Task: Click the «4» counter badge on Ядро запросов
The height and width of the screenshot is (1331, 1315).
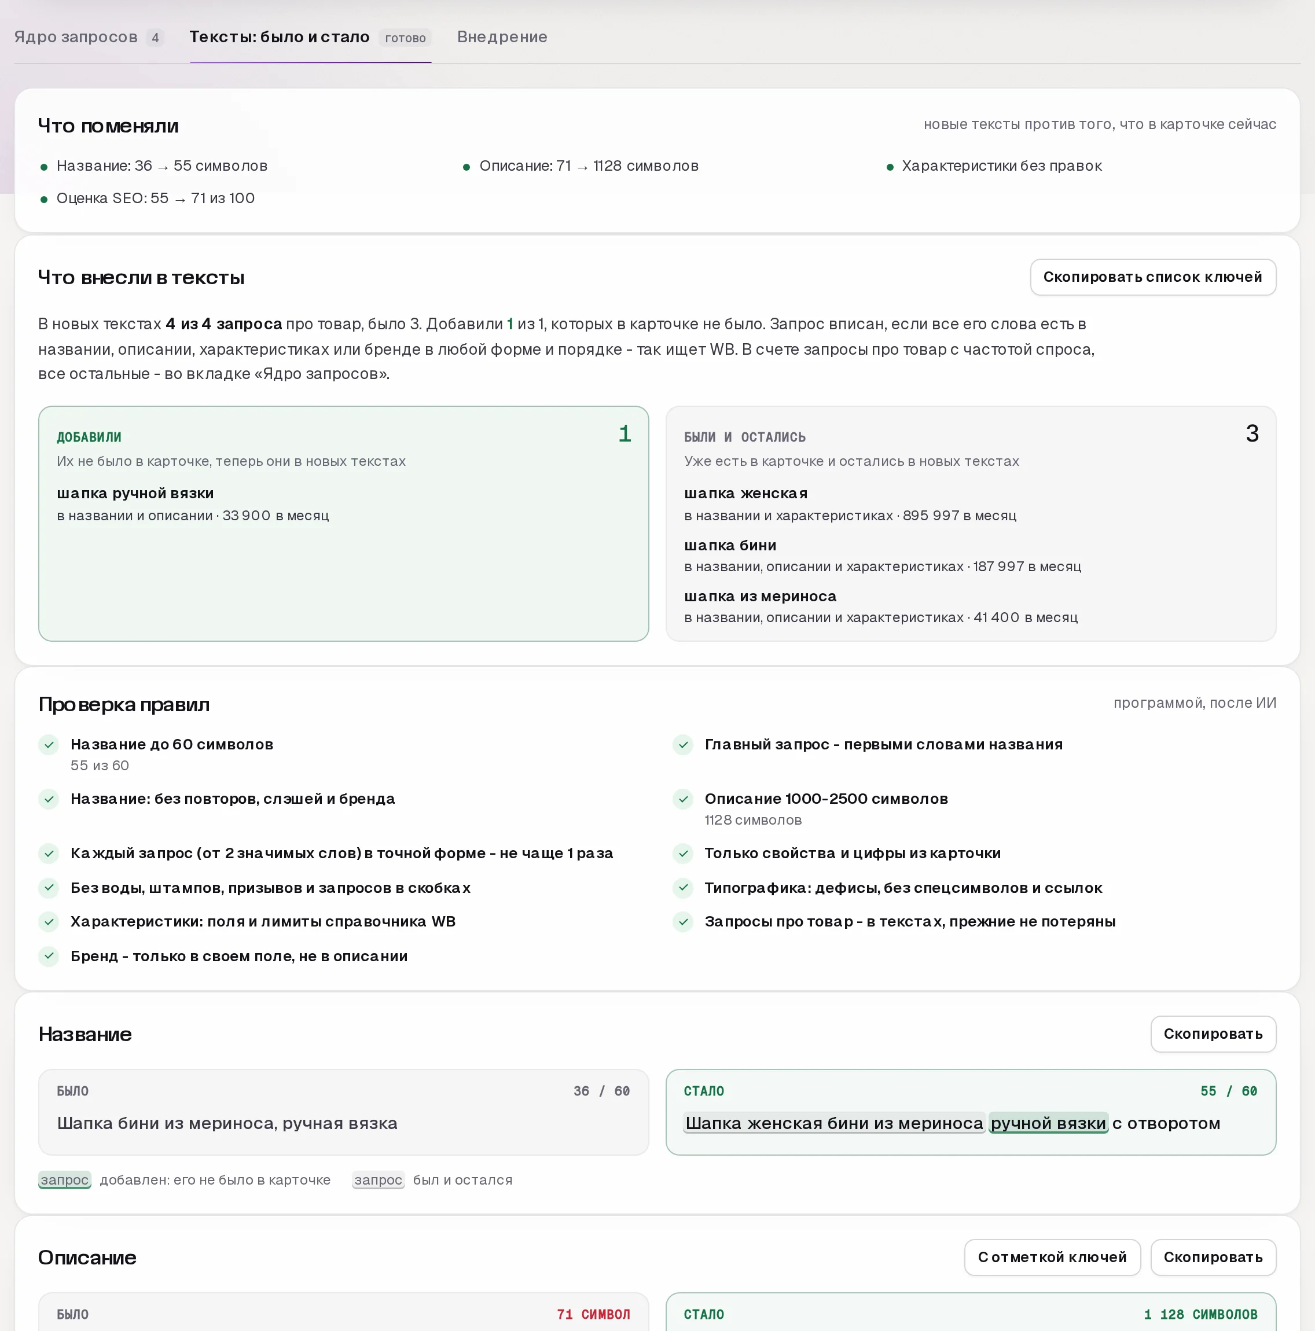Action: (x=155, y=38)
